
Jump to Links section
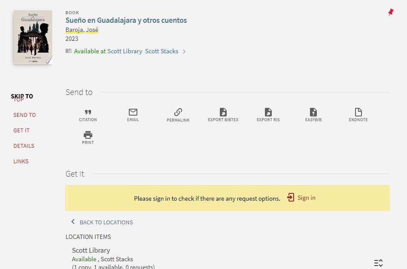21,161
